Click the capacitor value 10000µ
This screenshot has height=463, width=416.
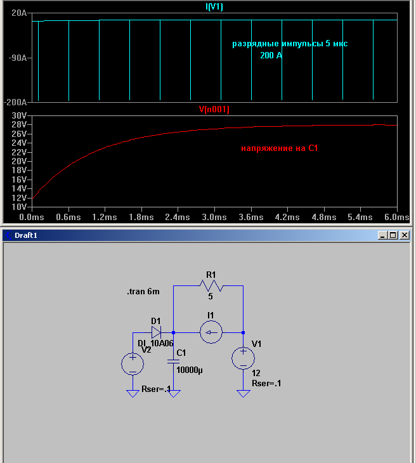[190, 370]
